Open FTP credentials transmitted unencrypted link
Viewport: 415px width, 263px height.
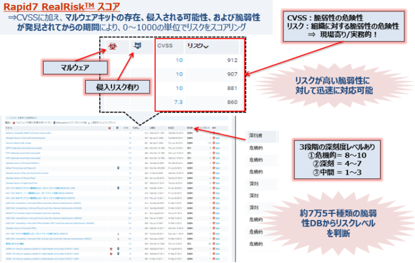click(x=23, y=153)
